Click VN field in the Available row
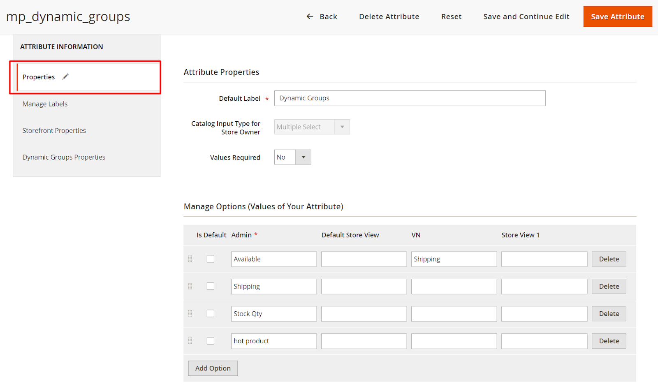 coord(454,259)
